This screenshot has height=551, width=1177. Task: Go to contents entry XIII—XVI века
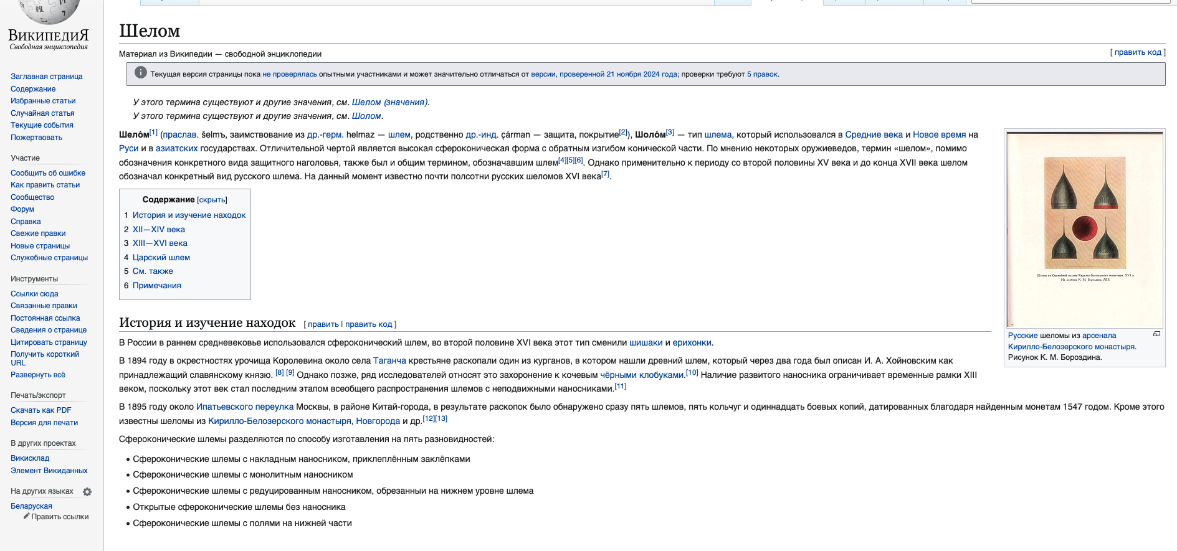[x=160, y=243]
